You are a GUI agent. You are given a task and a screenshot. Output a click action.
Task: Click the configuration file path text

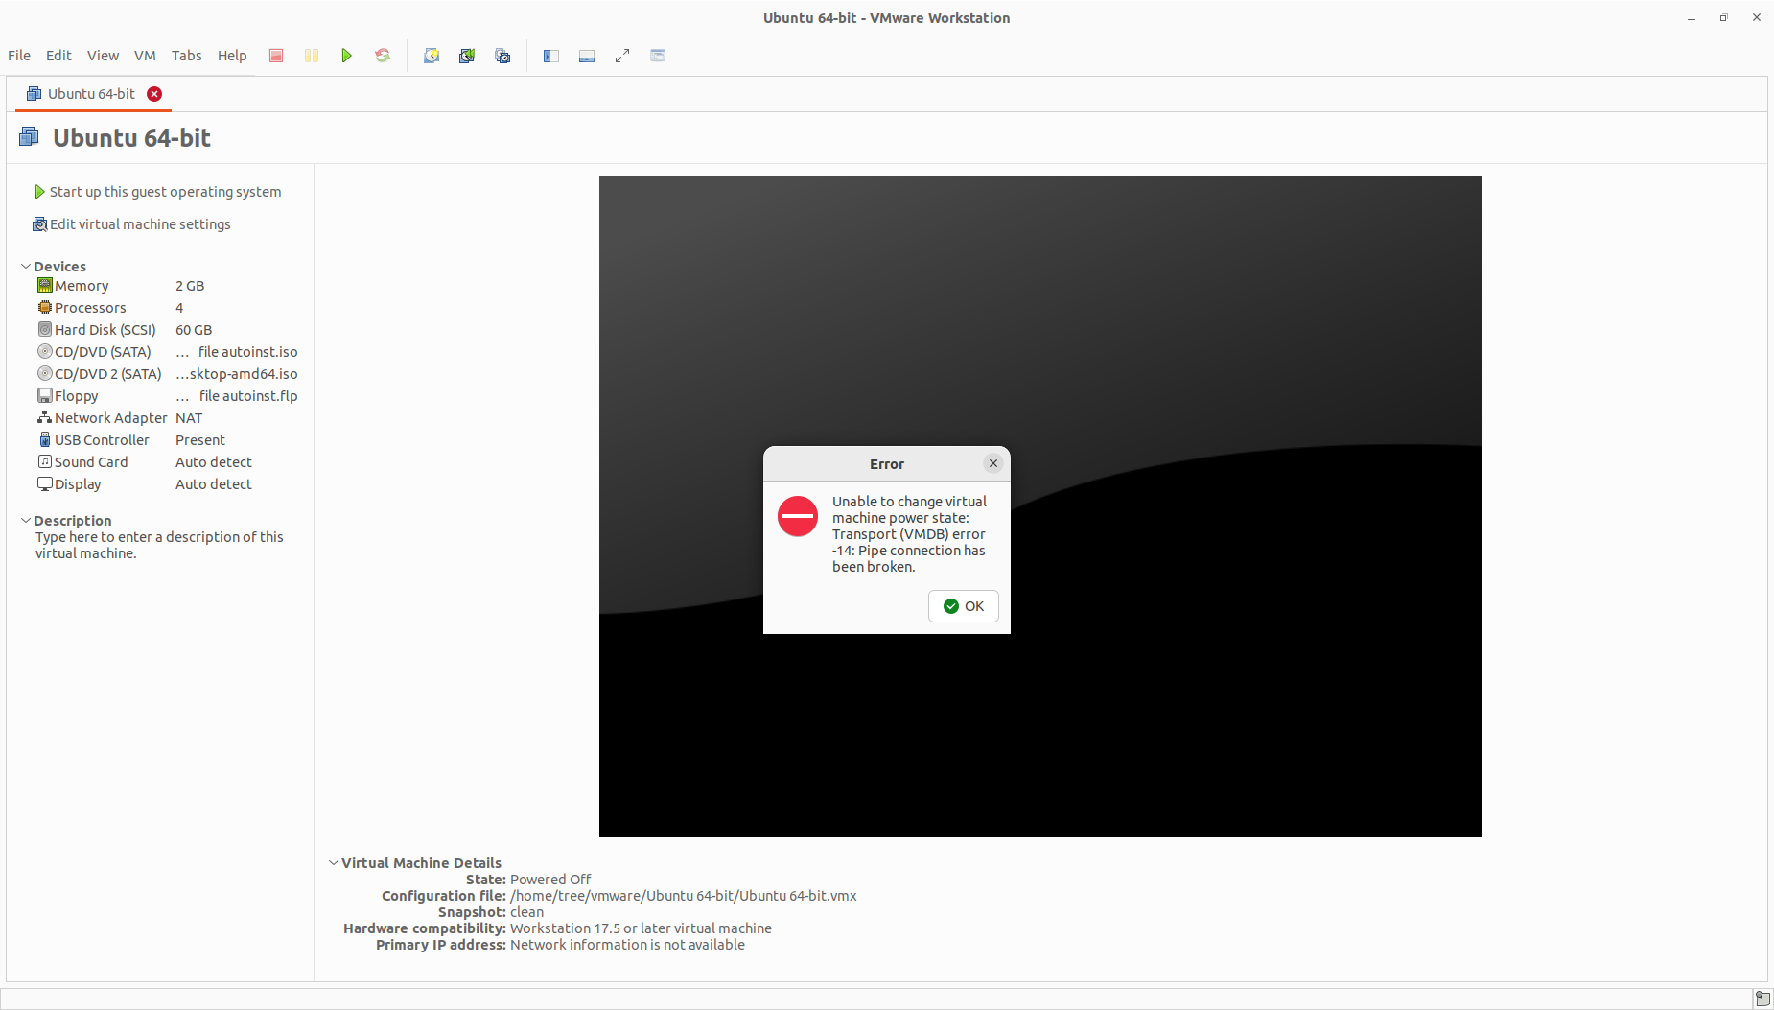pos(684,896)
